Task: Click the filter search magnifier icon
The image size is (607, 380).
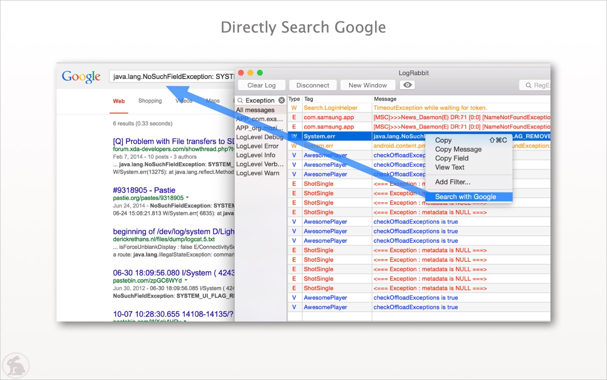Action: point(240,100)
